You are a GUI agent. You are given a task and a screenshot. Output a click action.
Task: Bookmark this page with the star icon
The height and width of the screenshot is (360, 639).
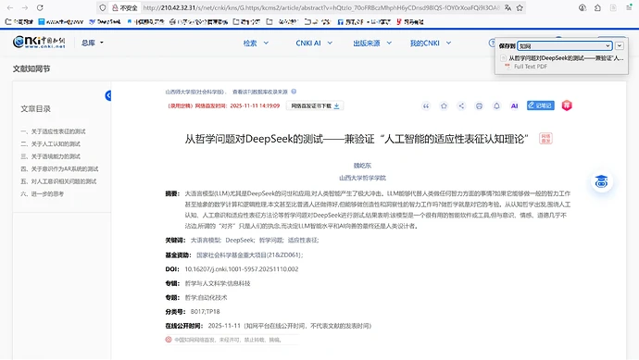[x=520, y=7]
